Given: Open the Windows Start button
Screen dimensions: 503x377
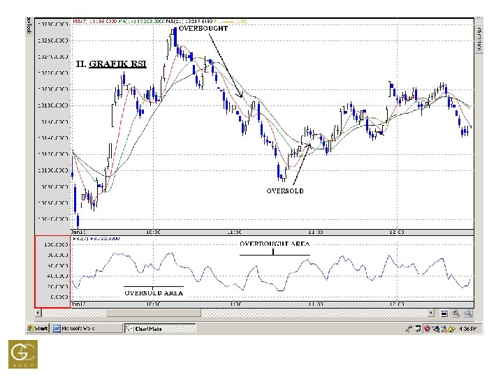Looking at the screenshot, I should pyautogui.click(x=38, y=328).
